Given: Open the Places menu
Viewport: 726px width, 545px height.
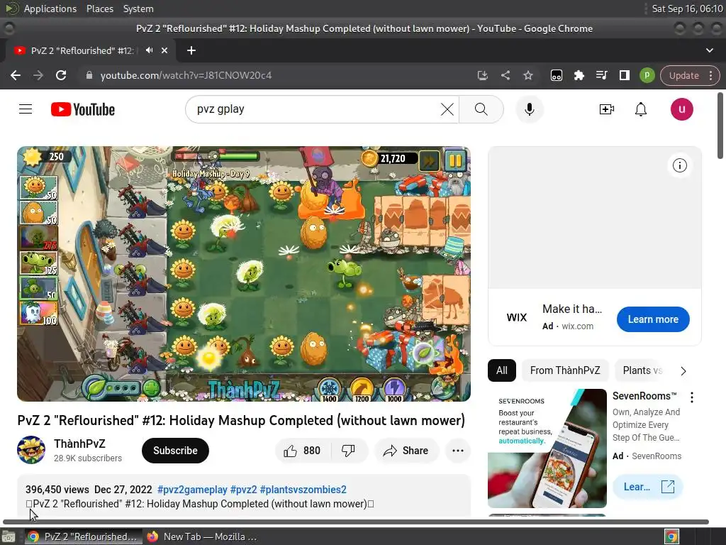Looking at the screenshot, I should coord(99,9).
